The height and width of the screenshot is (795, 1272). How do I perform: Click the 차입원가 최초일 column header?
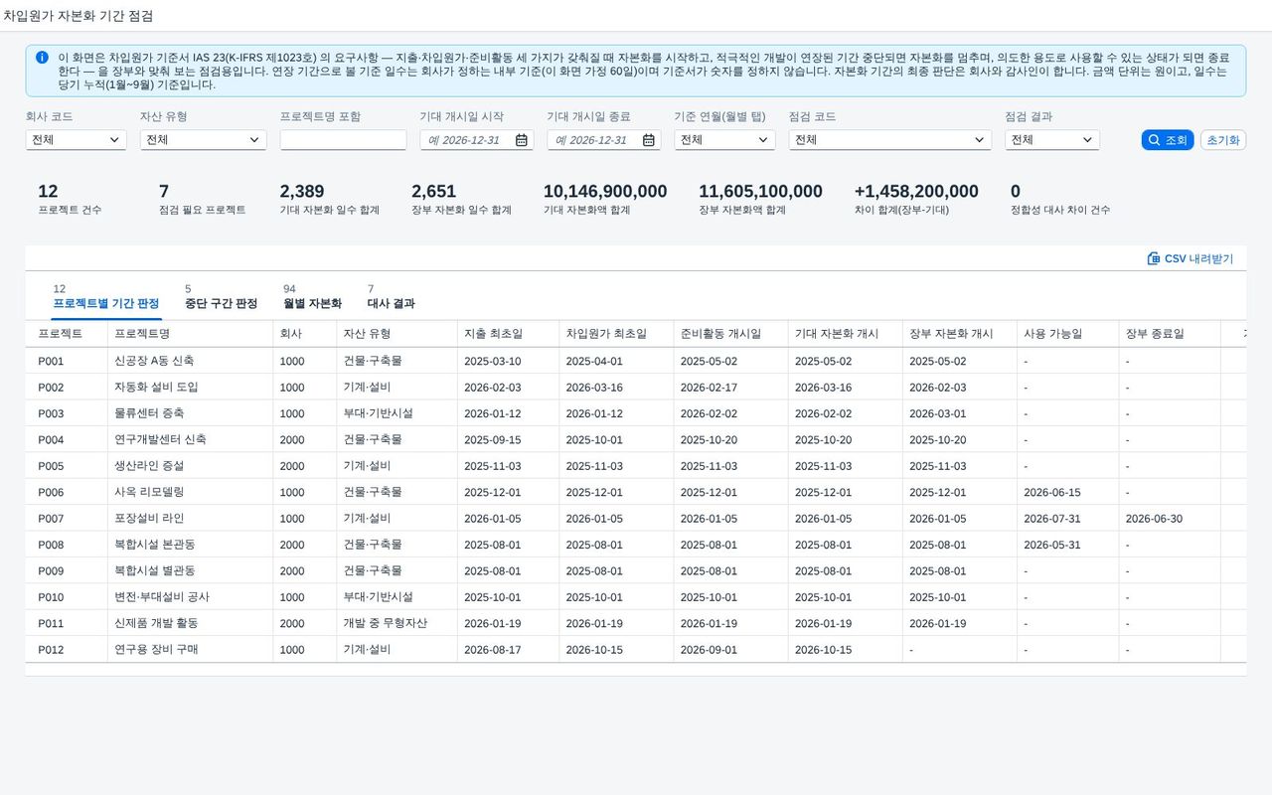tap(616, 334)
